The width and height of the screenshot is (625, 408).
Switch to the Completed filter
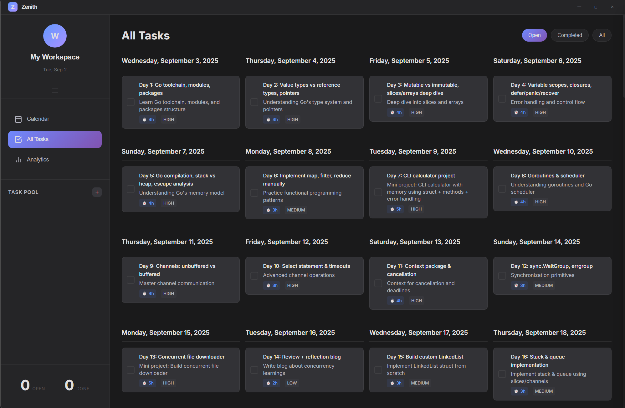(x=569, y=35)
